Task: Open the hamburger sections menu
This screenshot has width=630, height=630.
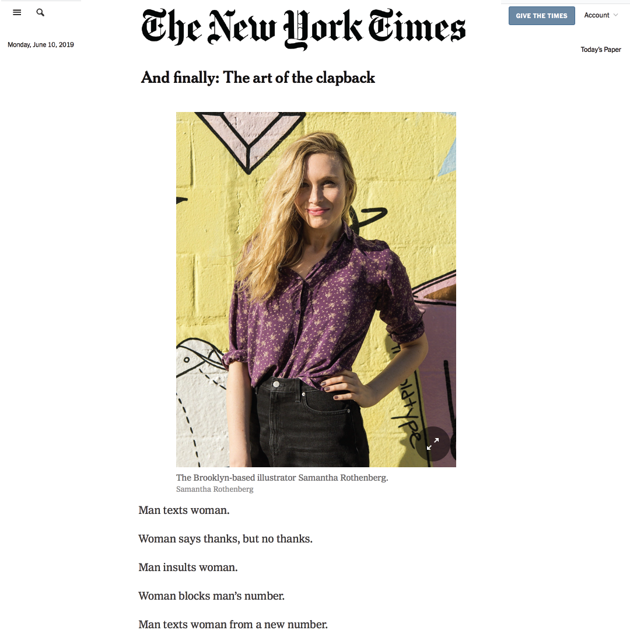Action: [17, 12]
